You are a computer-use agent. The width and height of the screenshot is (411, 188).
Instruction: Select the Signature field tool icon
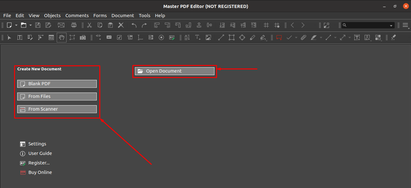click(x=172, y=38)
